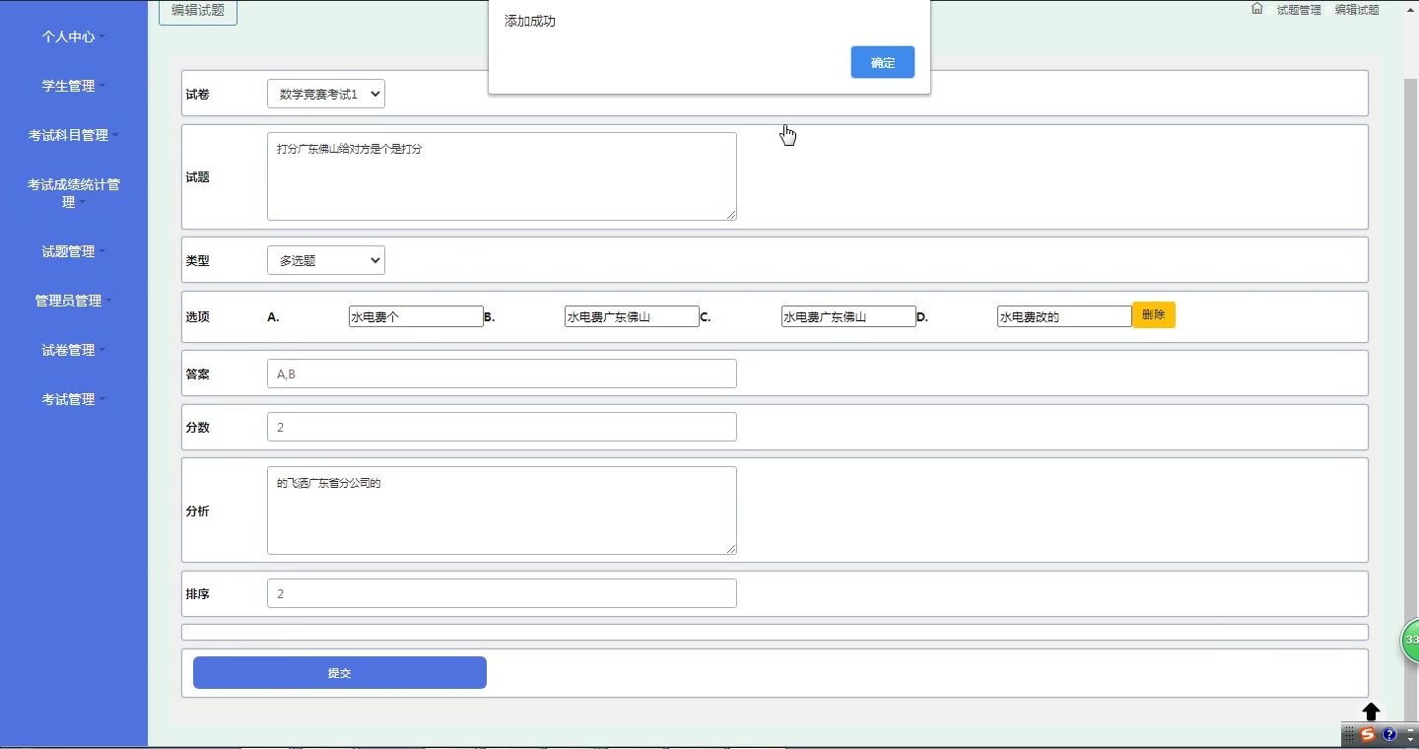
Task: Open the 类型 dropdown 多选题
Action: 326,260
